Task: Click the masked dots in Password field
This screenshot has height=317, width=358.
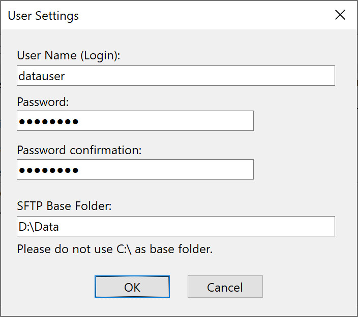Action: click(48, 122)
